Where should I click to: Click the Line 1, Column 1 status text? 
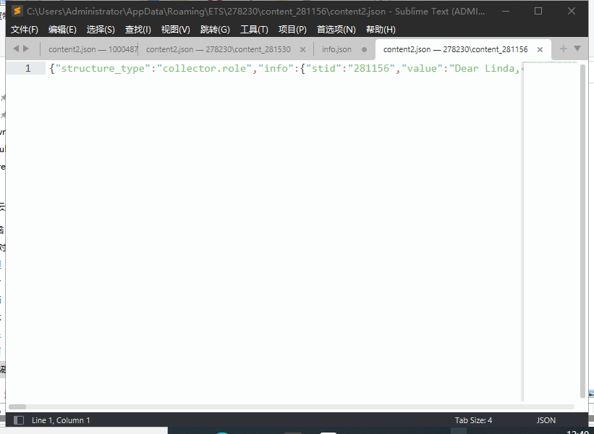61,420
